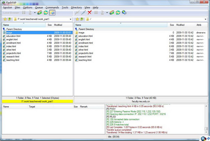Click the right pane Transfer queue icon

point(102,13)
